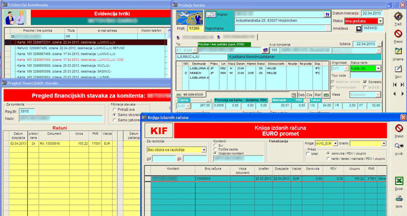Click the first passenger tab icon below PNR
Screen dimensions: 407x216
[178, 38]
